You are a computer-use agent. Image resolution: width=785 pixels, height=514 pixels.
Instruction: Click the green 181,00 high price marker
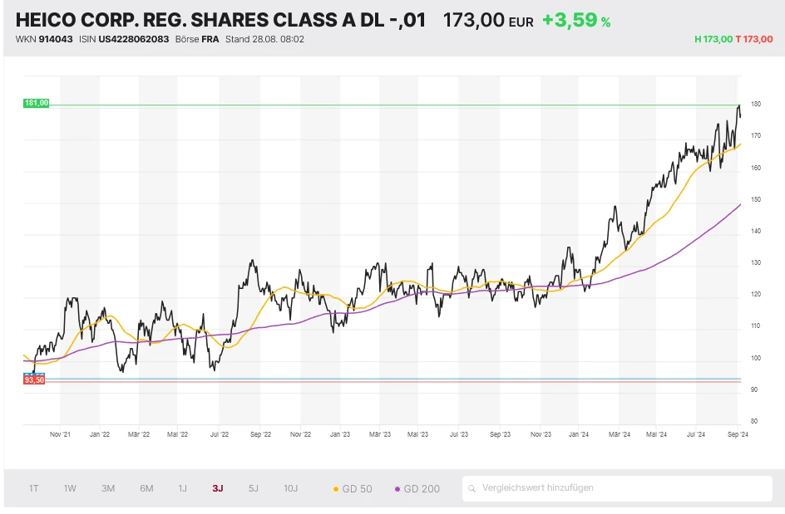37,103
